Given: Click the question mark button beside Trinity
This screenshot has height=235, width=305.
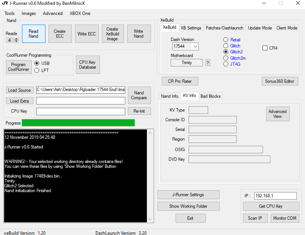Looking at the screenshot, I should (x=208, y=63).
